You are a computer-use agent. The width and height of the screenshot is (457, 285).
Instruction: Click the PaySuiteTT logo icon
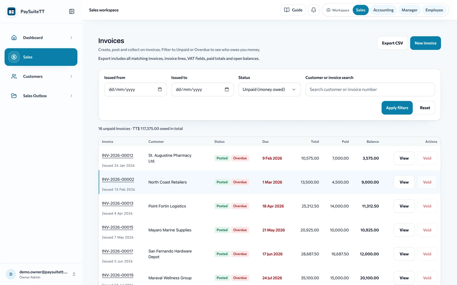pyautogui.click(x=11, y=12)
